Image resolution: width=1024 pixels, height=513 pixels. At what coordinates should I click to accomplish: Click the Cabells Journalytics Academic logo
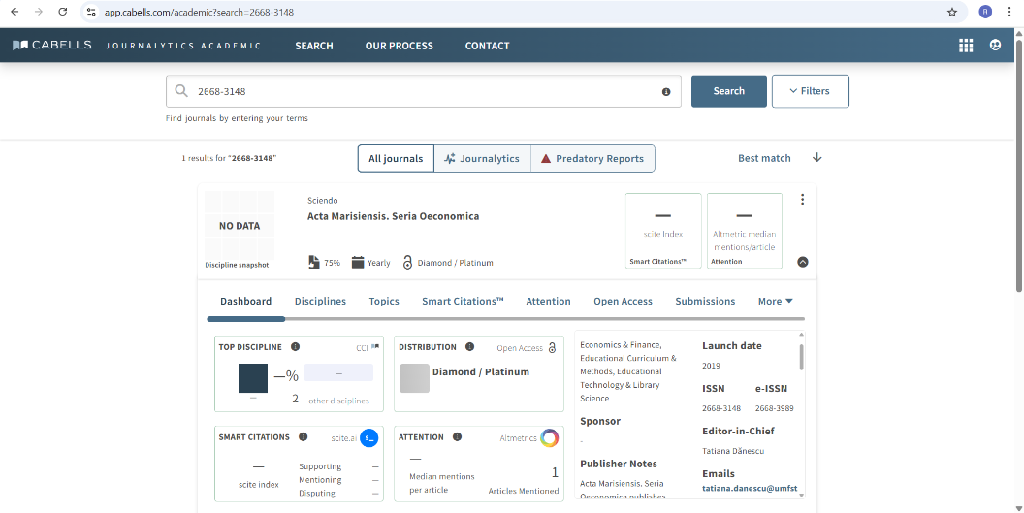pyautogui.click(x=137, y=46)
